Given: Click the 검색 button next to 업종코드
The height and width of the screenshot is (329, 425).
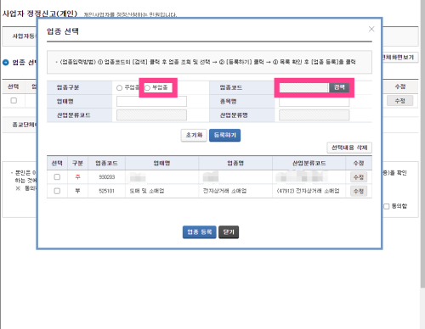Looking at the screenshot, I should coord(339,87).
